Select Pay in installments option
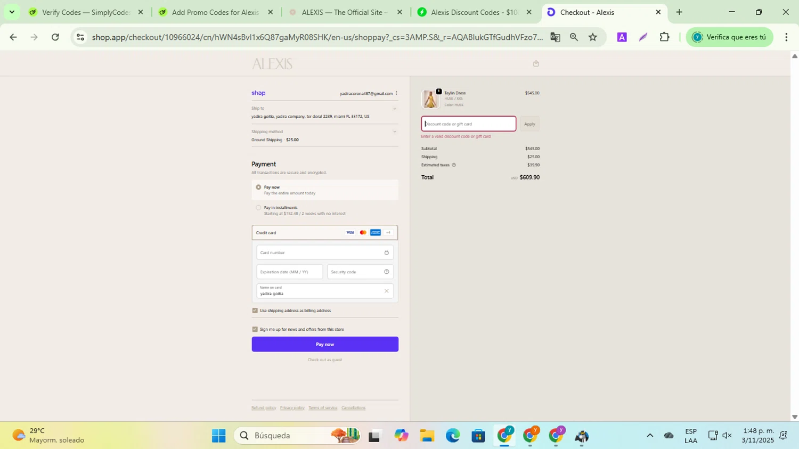This screenshot has height=449, width=799. coord(258,208)
